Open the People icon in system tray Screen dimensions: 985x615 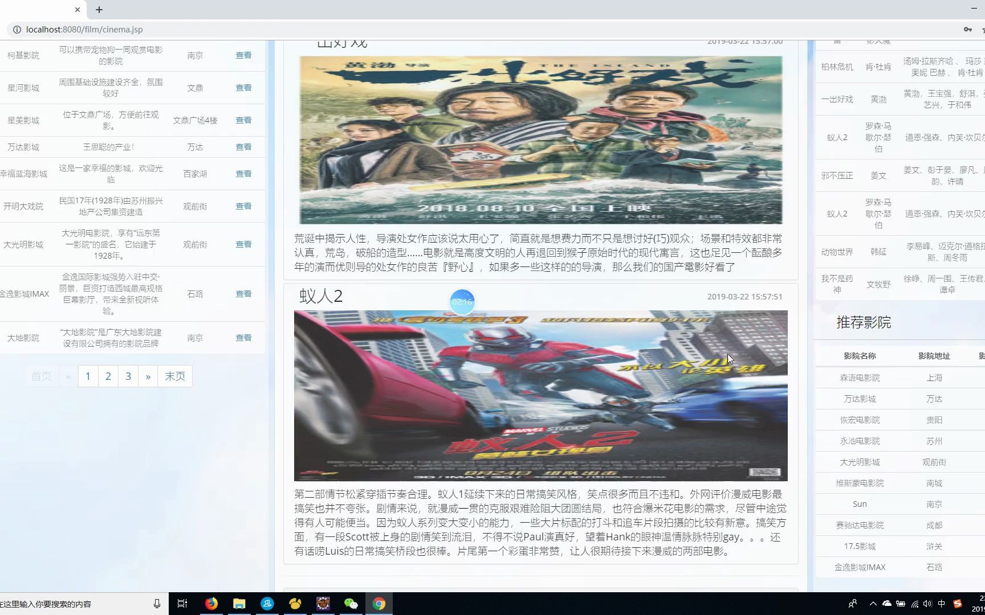[x=853, y=604]
